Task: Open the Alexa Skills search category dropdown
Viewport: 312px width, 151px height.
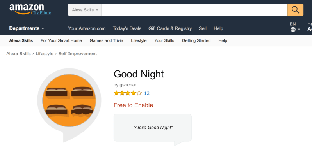Action: tap(85, 10)
